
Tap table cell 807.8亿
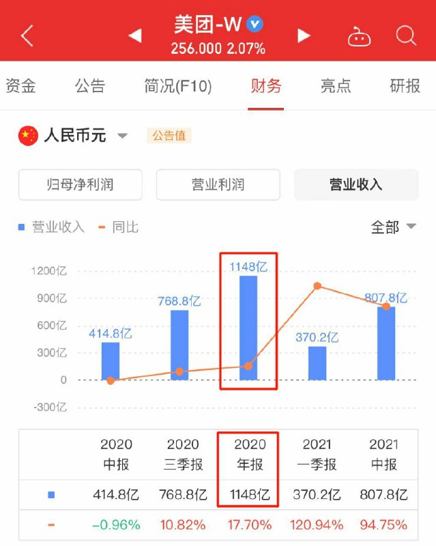pyautogui.click(x=383, y=494)
